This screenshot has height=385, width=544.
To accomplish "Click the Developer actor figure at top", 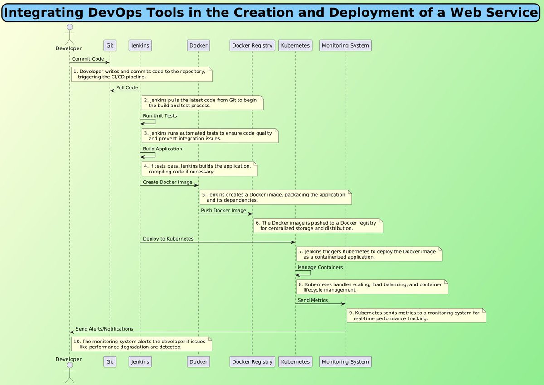I will pyautogui.click(x=69, y=34).
